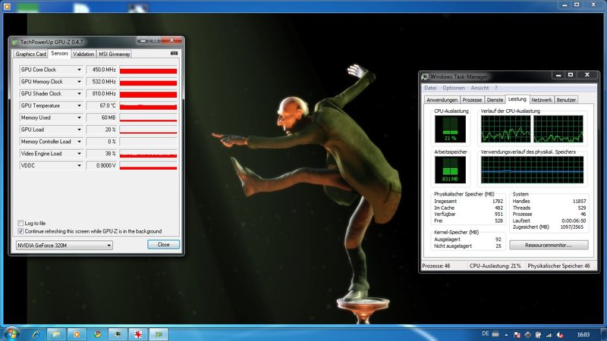Click the Laufzeit value 0:00:06:50

click(x=574, y=221)
